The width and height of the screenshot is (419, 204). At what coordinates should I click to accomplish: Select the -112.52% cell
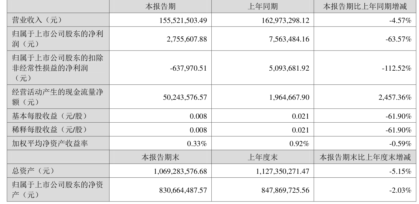click(x=398, y=68)
